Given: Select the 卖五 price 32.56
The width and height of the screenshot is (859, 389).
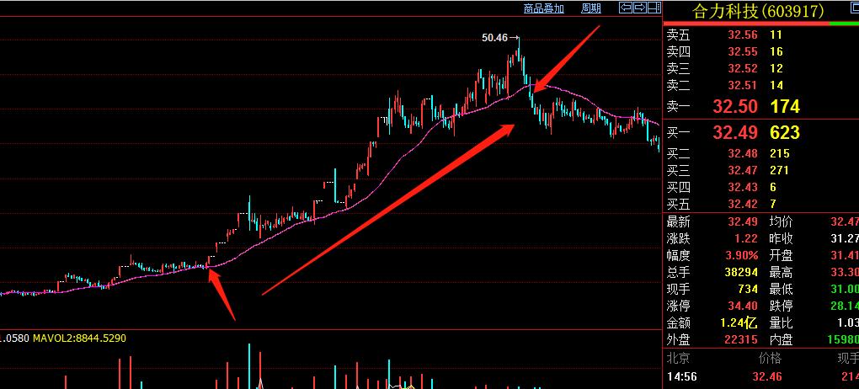Looking at the screenshot, I should (742, 35).
